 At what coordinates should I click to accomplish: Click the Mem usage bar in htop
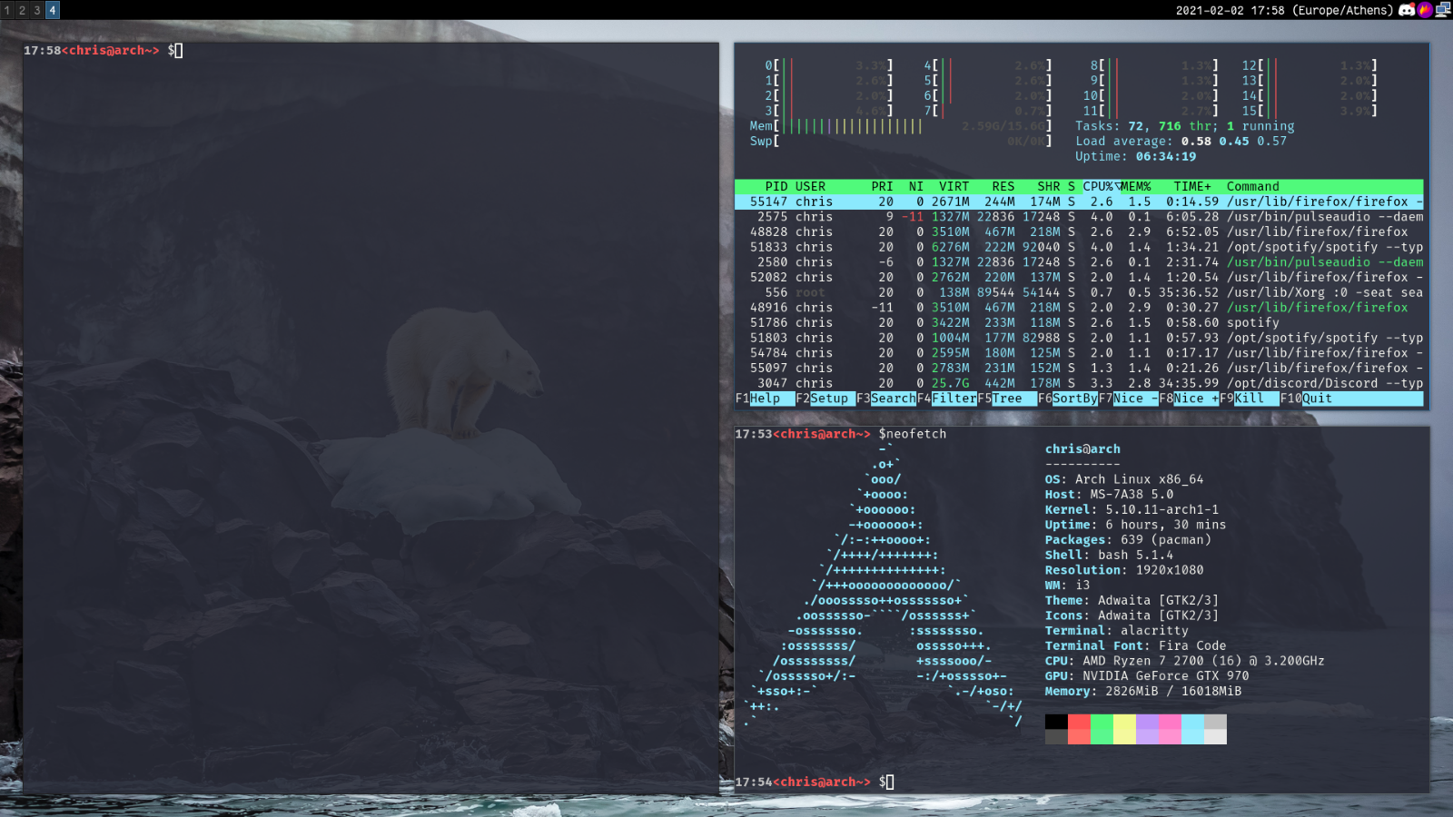point(901,126)
